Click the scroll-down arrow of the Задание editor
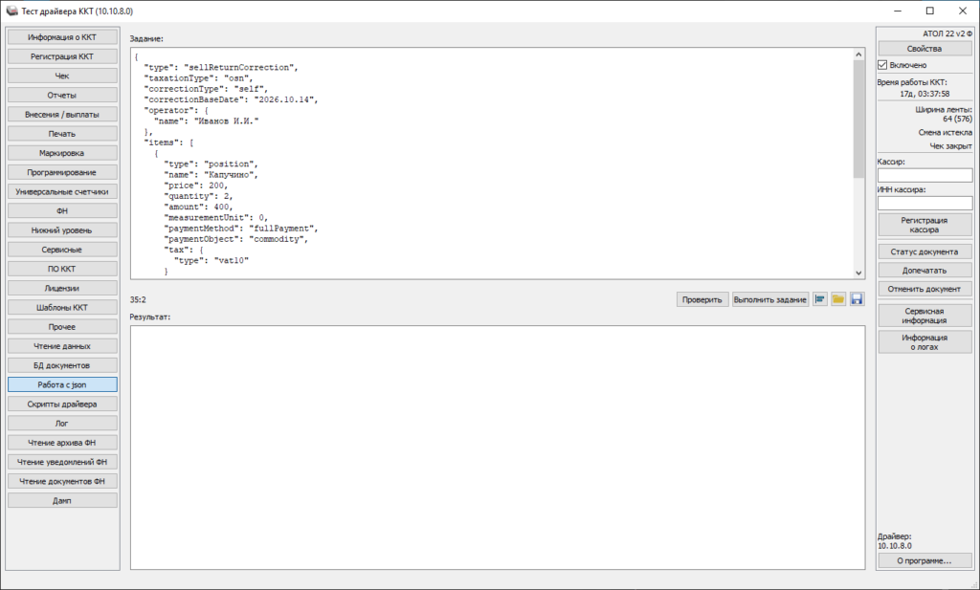This screenshot has width=980, height=590. point(858,273)
